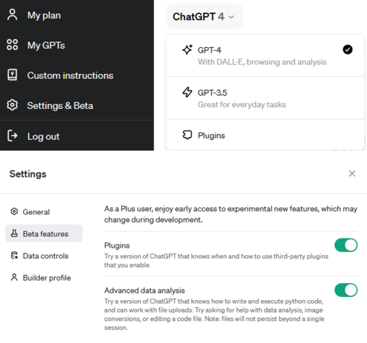367x343 pixels.
Task: Turn off the Plugins toggle switch
Action: pos(346,245)
